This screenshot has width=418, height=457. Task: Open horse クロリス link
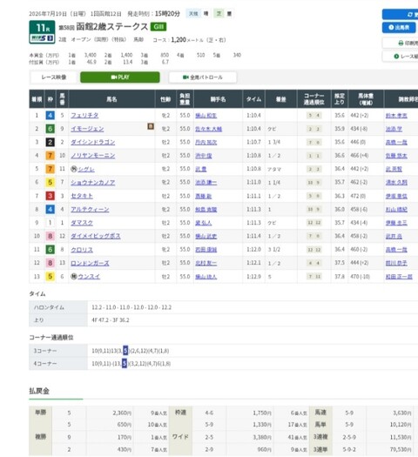pyautogui.click(x=82, y=250)
